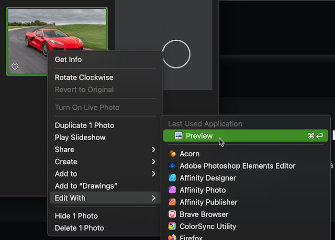Click the Acorn text label

pyautogui.click(x=189, y=154)
